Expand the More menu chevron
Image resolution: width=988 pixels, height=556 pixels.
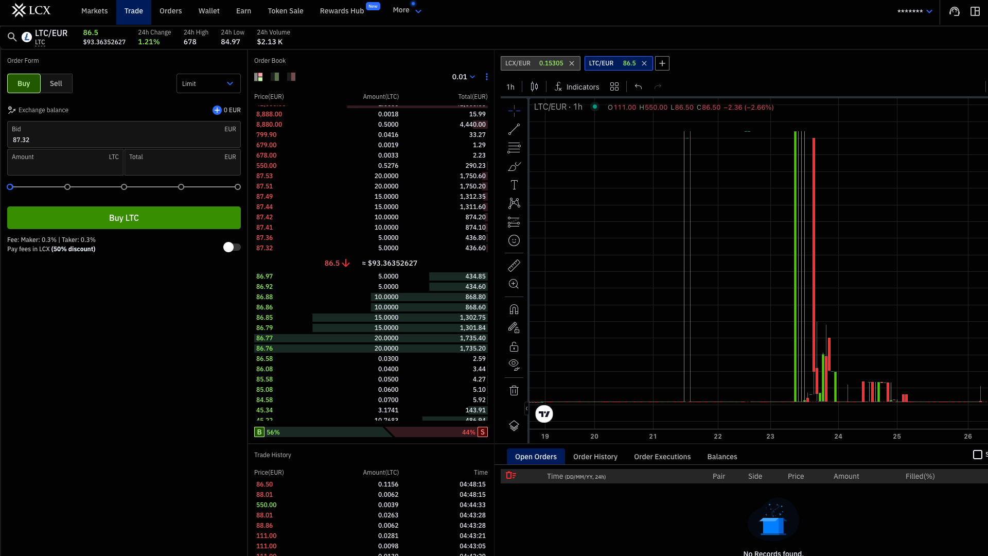pyautogui.click(x=418, y=11)
